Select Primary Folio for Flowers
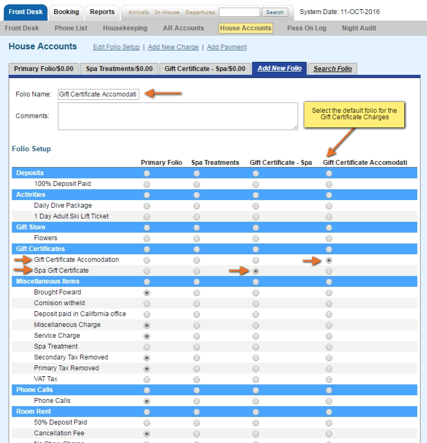Viewport: 427px width, 443px height. 146,239
